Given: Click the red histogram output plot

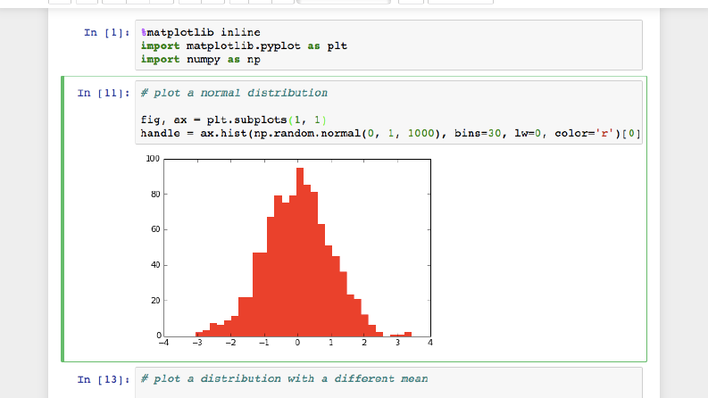Looking at the screenshot, I should (289, 252).
